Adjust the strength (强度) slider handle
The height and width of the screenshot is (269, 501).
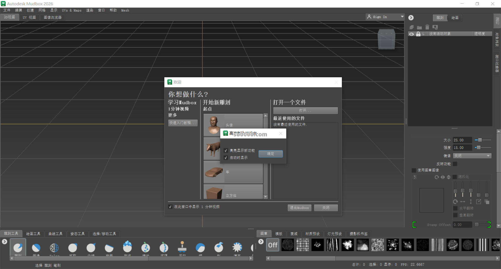click(x=479, y=148)
